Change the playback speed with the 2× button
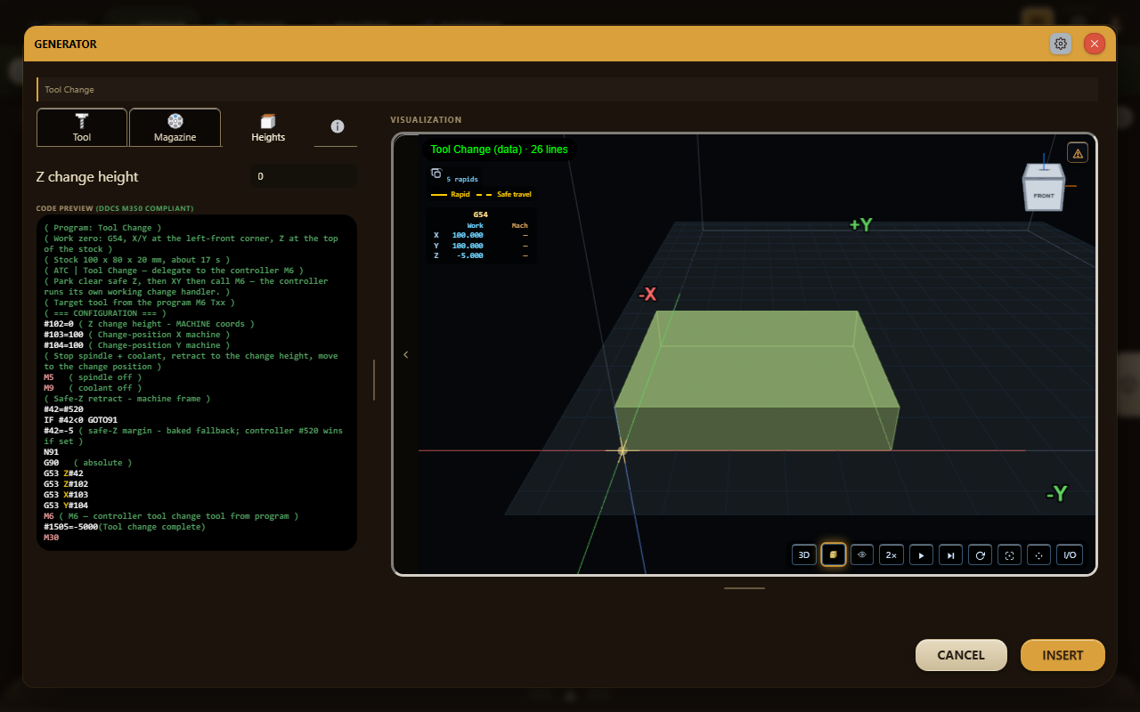The image size is (1140, 712). point(891,554)
